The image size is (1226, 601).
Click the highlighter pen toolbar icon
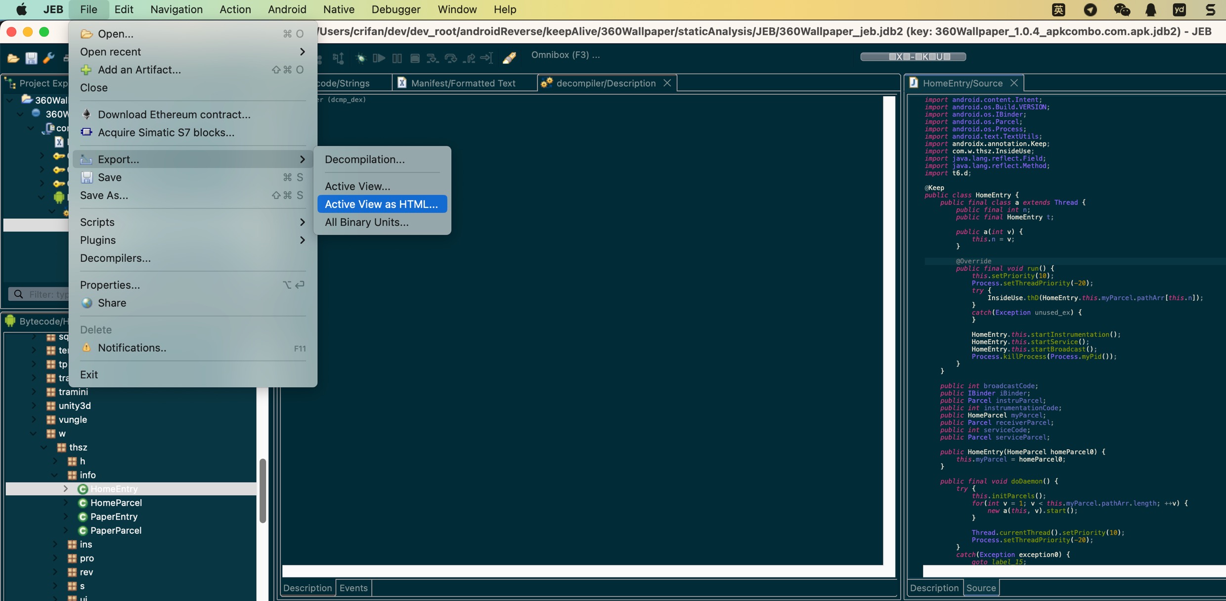pos(510,58)
